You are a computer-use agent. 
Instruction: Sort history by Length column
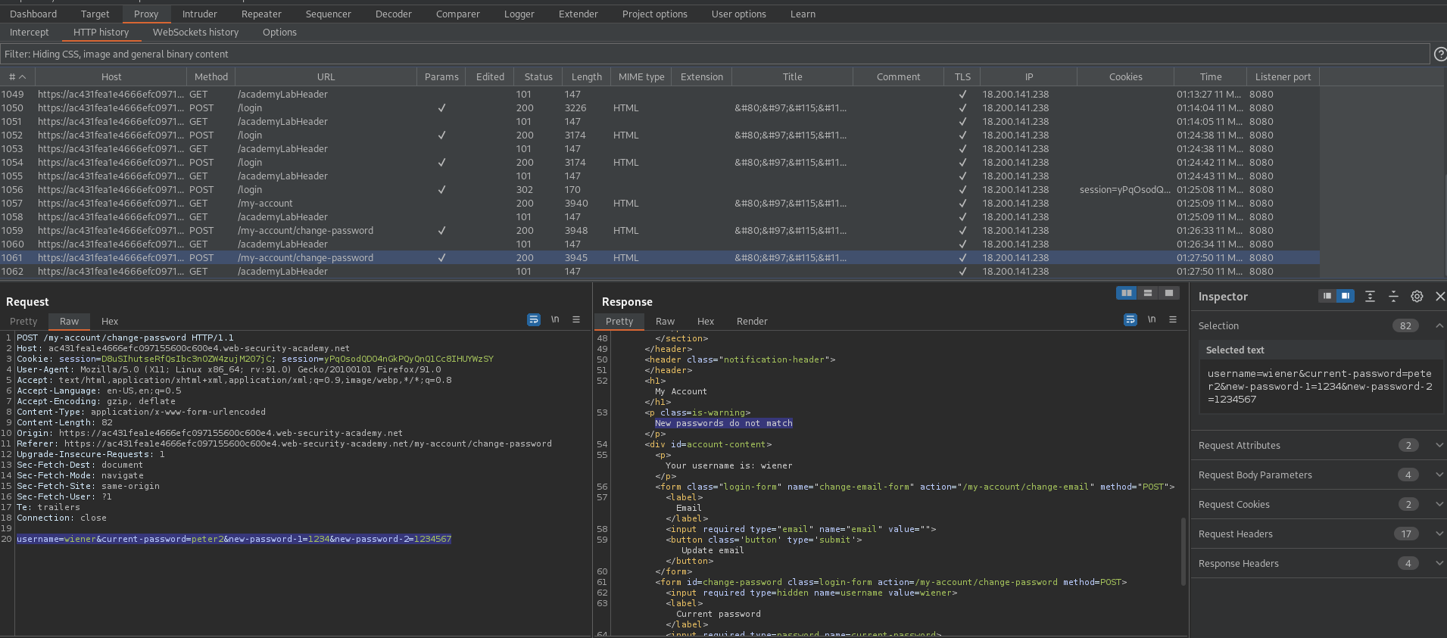coord(587,76)
